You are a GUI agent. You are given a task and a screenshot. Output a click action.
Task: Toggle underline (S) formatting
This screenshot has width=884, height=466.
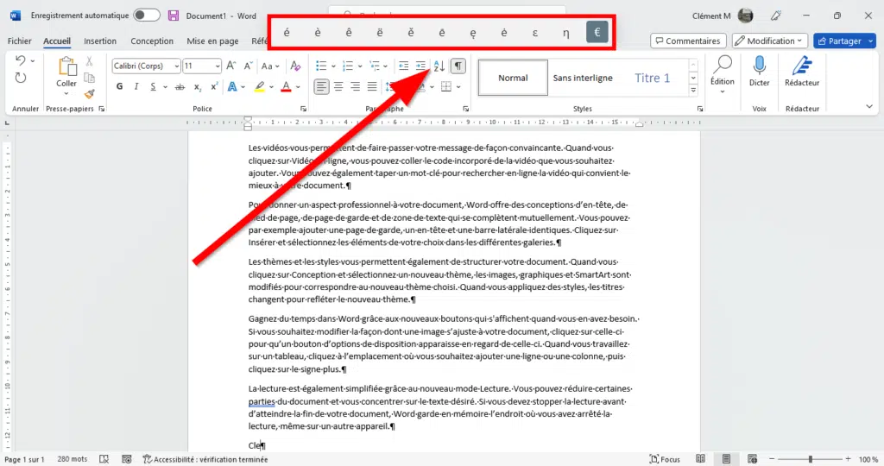(153, 87)
